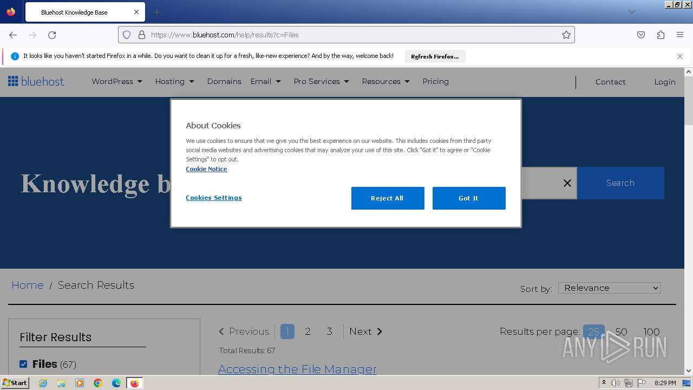Open the Sort by Relevance dropdown

[610, 288]
